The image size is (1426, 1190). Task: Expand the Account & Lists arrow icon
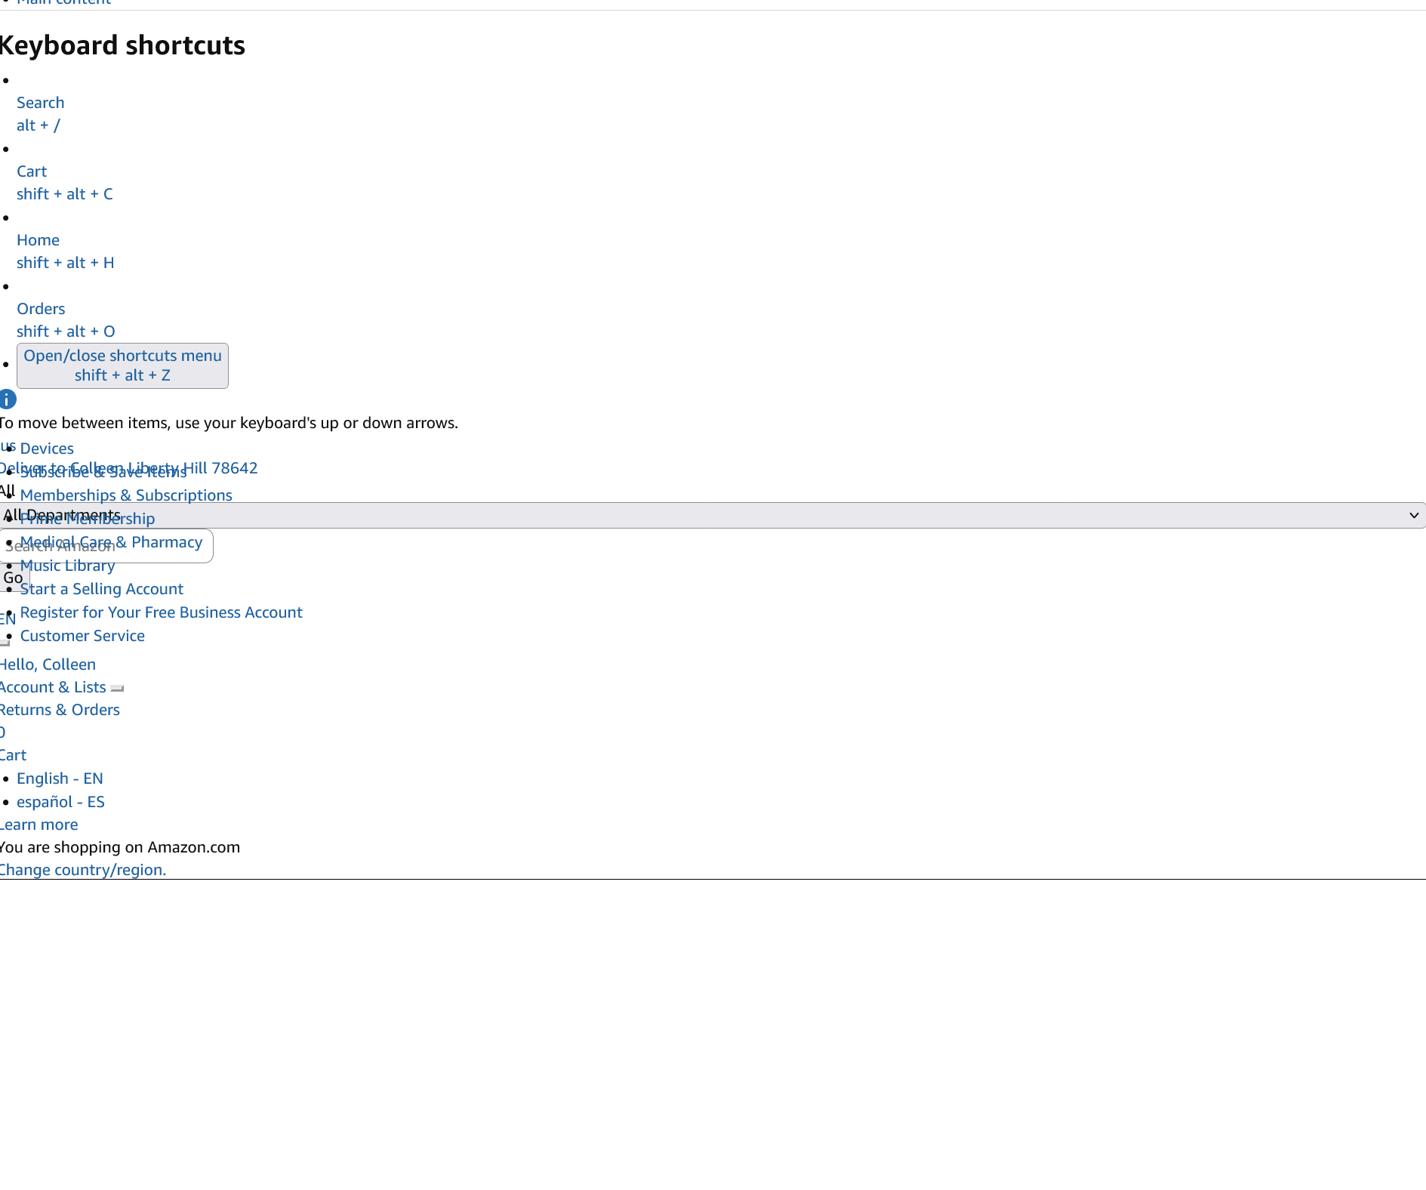point(117,688)
